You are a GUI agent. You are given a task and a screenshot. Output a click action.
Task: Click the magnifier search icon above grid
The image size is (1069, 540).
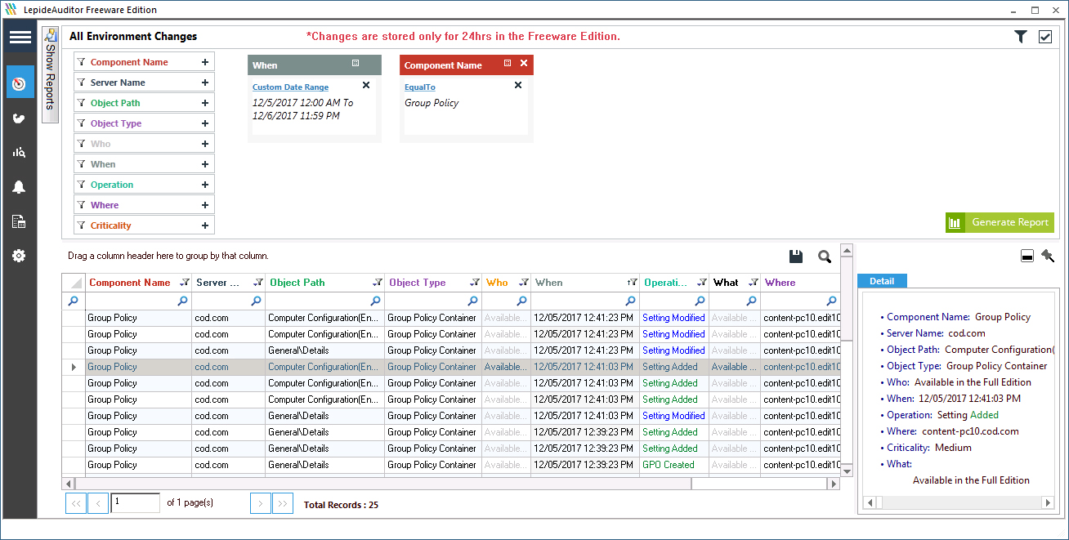[x=825, y=257]
